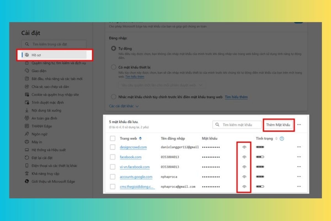Open the more options menu beside Thêm Mật khẩu
Image resolution: width=331 pixels, height=221 pixels.
coord(299,125)
